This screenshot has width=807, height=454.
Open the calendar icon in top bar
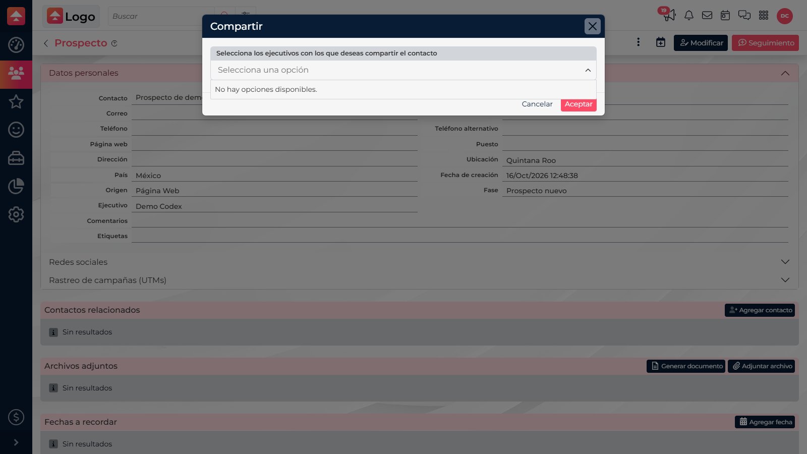(725, 16)
